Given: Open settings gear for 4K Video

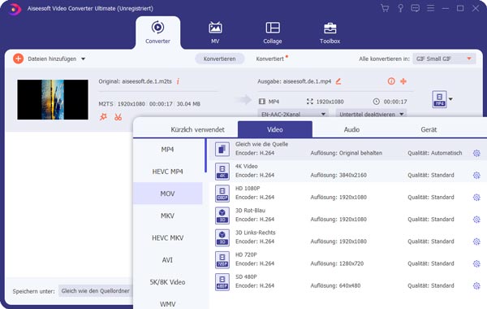Looking at the screenshot, I should click(x=476, y=175).
